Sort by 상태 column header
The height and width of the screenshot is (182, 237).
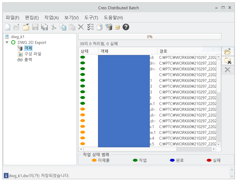[x=88, y=51]
